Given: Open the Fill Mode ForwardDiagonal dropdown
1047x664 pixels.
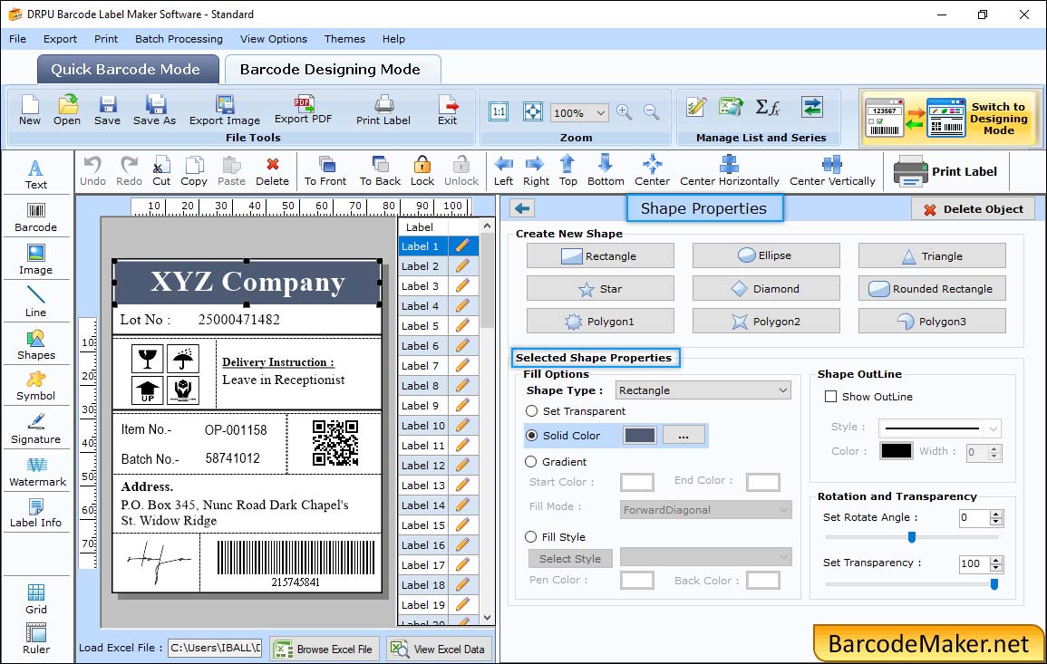Looking at the screenshot, I should (704, 510).
